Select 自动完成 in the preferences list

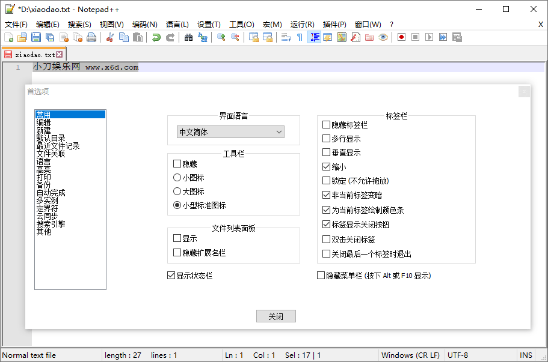[51, 193]
